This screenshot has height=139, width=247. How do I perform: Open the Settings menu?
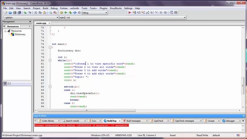[128, 8]
